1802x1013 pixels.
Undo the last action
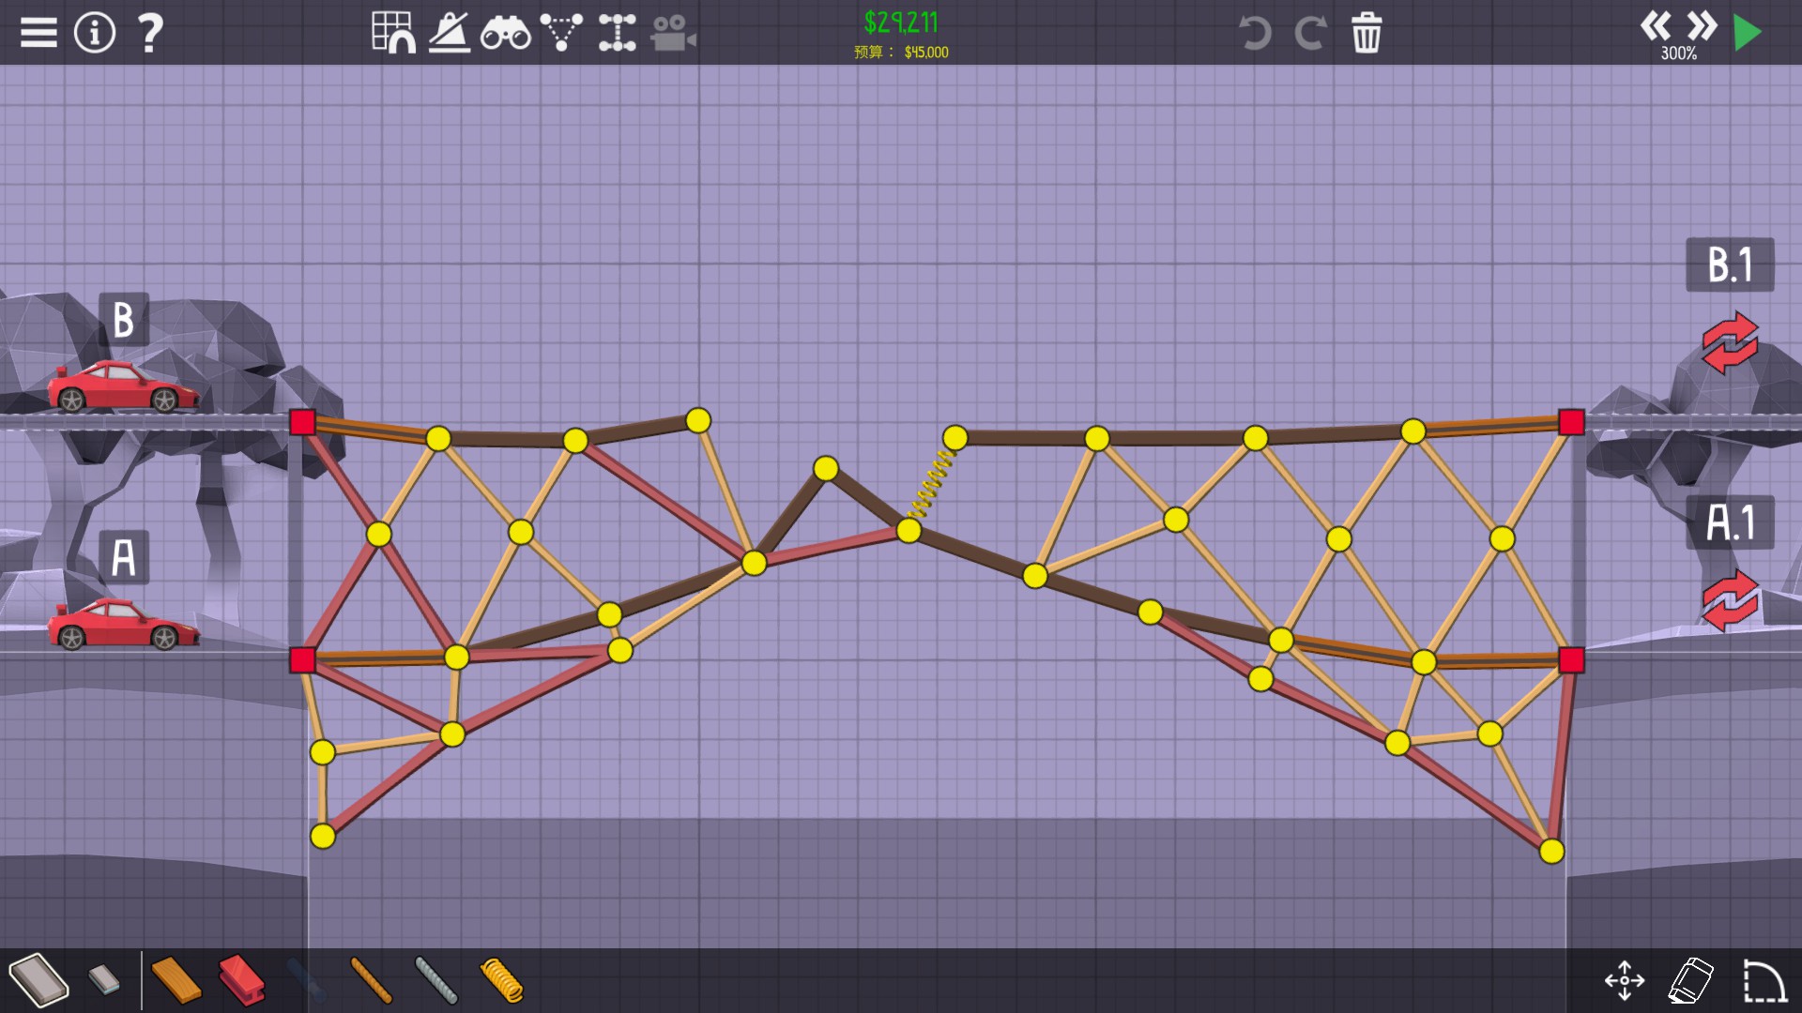click(x=1255, y=33)
